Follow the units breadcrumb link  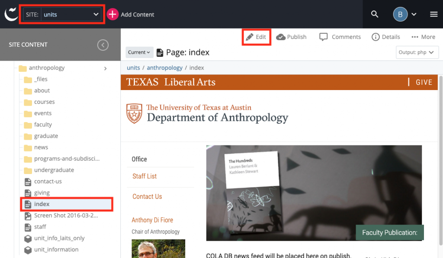click(133, 68)
